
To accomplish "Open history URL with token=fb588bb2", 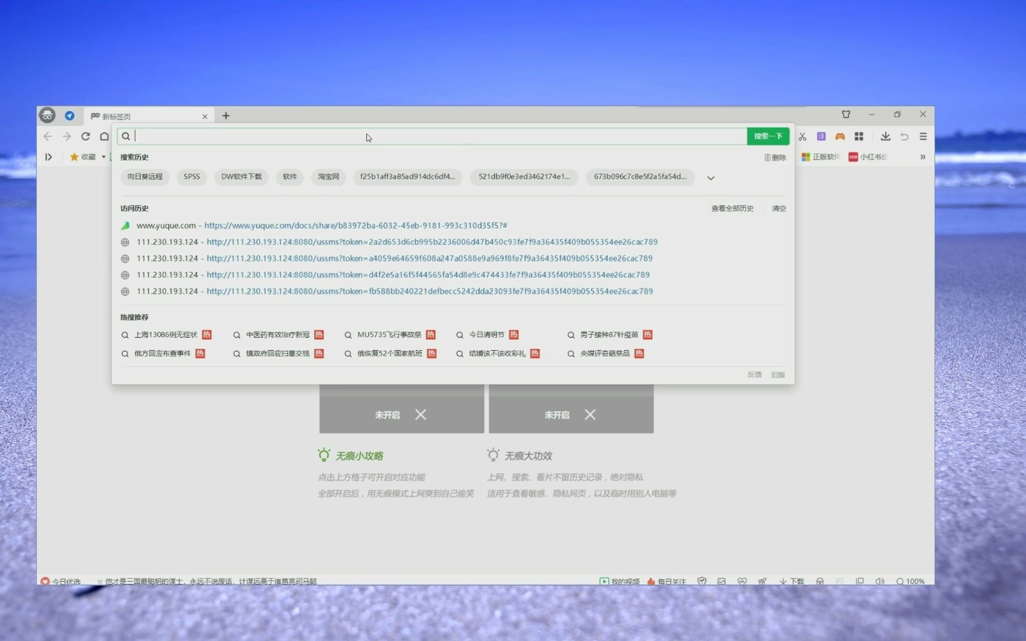I will click(x=387, y=292).
